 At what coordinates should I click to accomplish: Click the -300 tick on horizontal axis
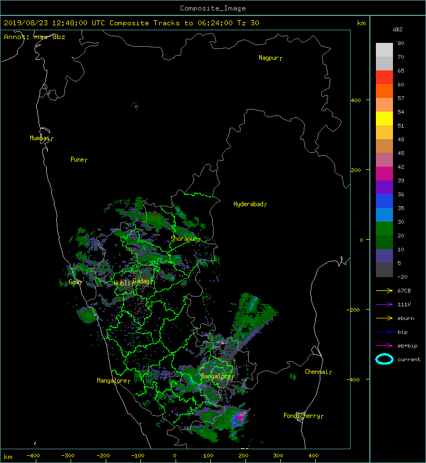coord(68,456)
